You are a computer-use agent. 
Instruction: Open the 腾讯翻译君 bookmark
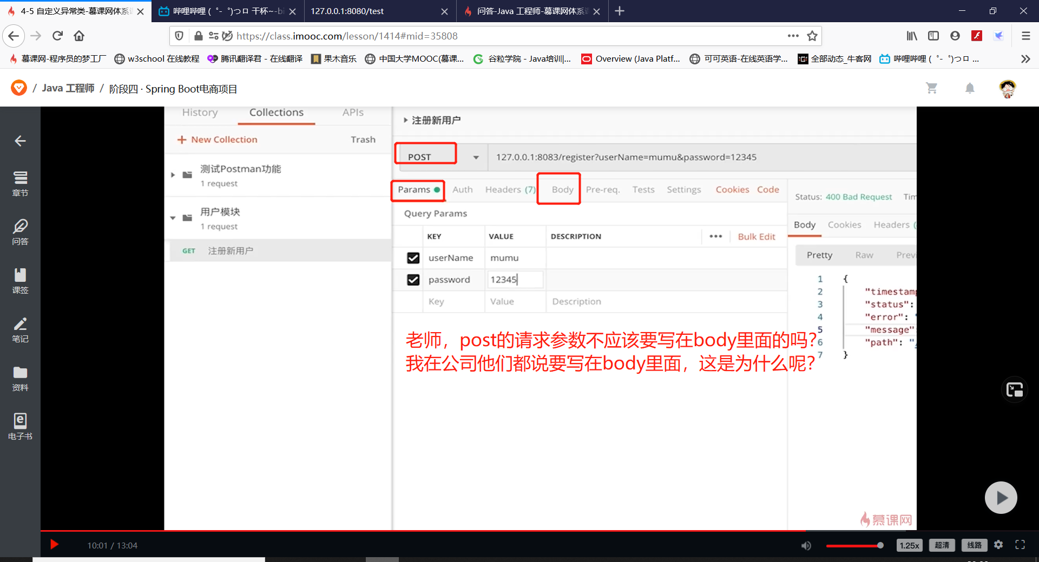[255, 58]
